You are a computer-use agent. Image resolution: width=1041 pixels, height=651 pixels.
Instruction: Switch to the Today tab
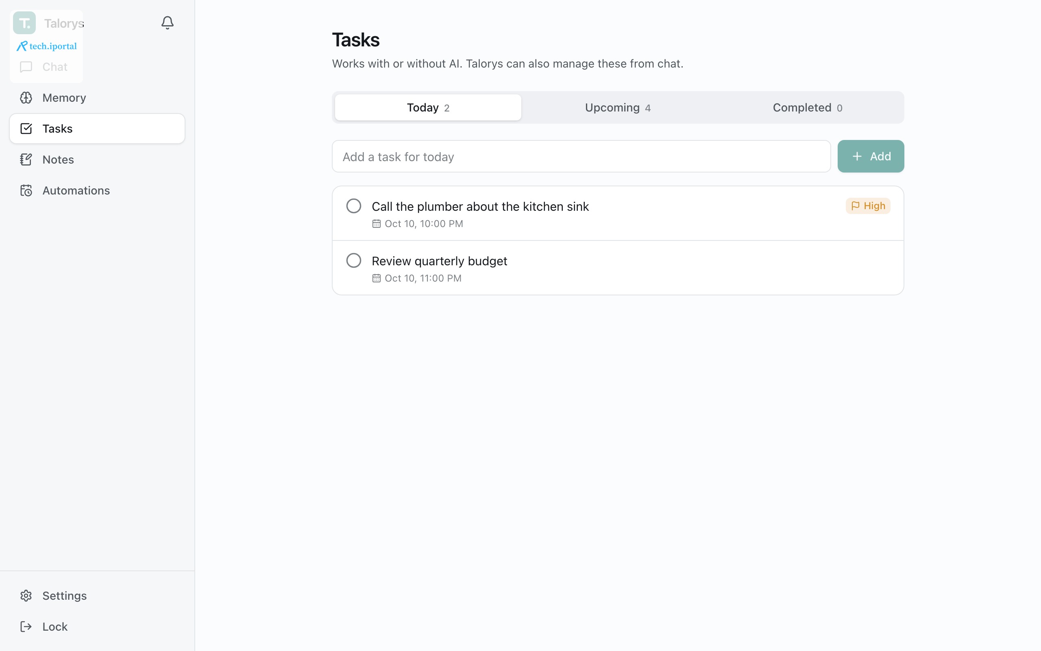[428, 108]
